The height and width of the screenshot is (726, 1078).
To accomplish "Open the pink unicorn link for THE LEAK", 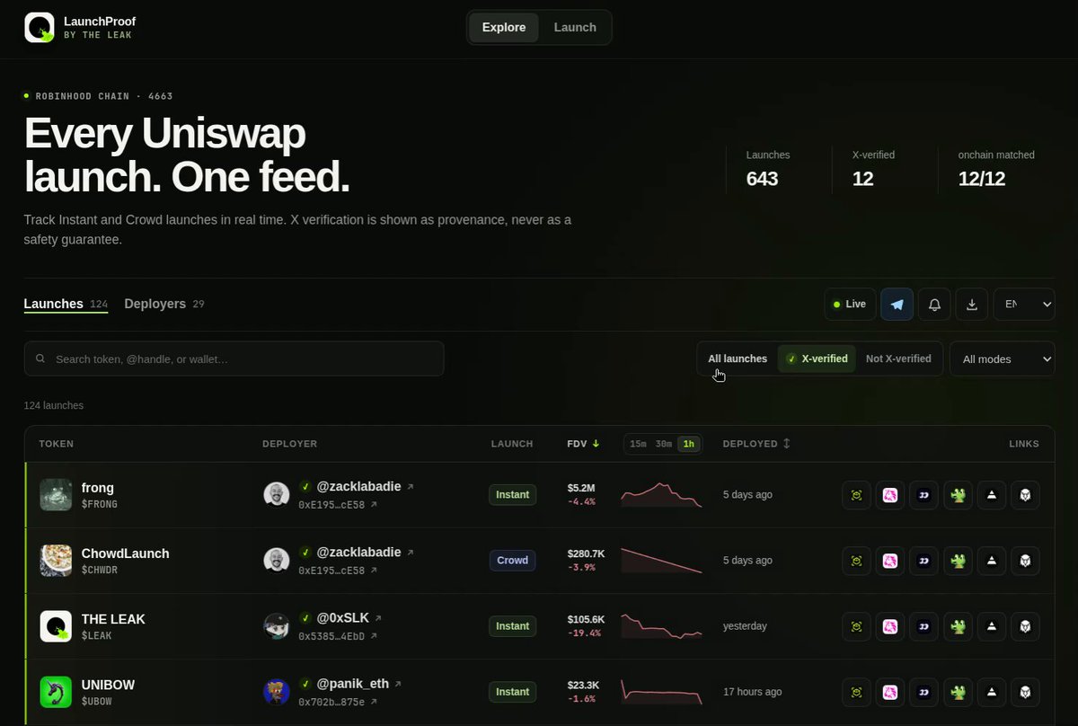I will [x=890, y=626].
